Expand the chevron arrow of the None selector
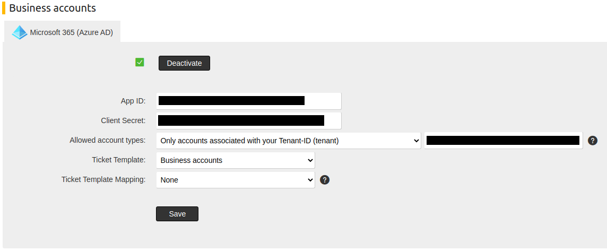This screenshot has width=607, height=251. (x=310, y=180)
